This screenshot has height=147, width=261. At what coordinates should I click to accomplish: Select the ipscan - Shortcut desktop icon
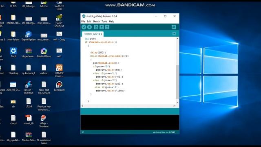click(29, 88)
